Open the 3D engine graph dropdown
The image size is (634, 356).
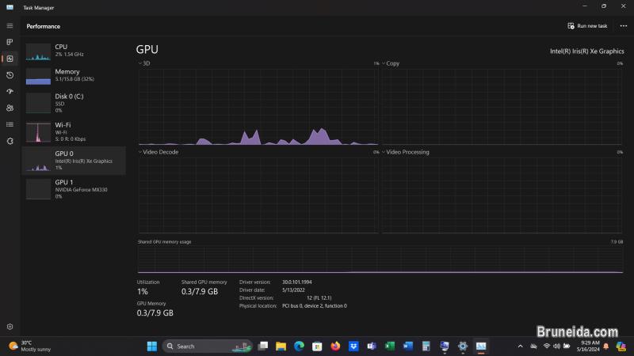pyautogui.click(x=140, y=63)
